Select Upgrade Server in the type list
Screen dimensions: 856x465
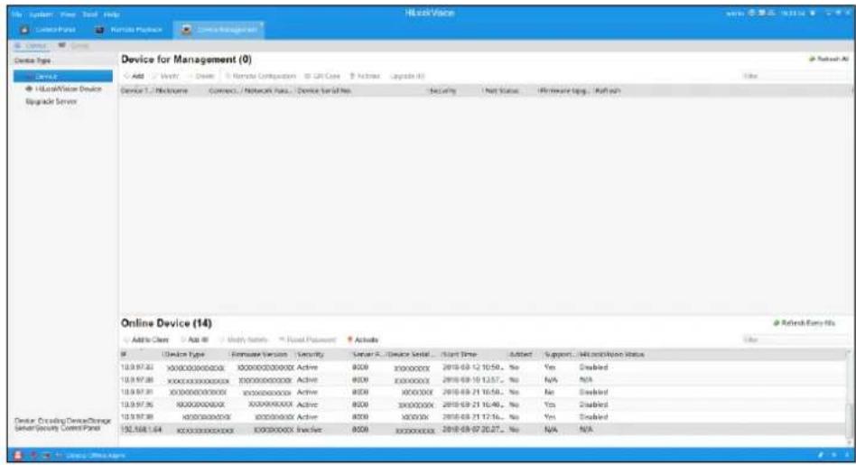(51, 101)
